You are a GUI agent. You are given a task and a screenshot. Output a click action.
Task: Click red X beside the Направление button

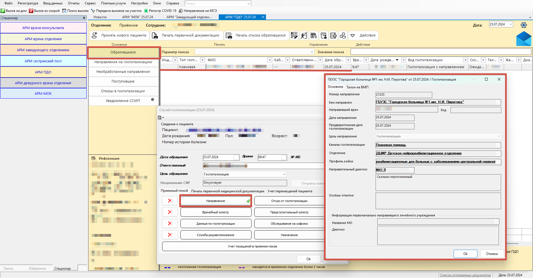tap(170, 201)
